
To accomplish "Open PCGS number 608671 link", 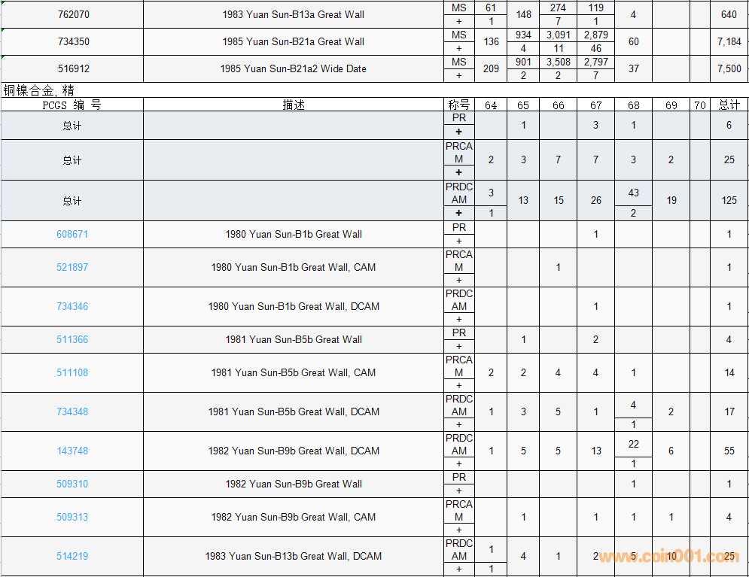I will click(72, 234).
